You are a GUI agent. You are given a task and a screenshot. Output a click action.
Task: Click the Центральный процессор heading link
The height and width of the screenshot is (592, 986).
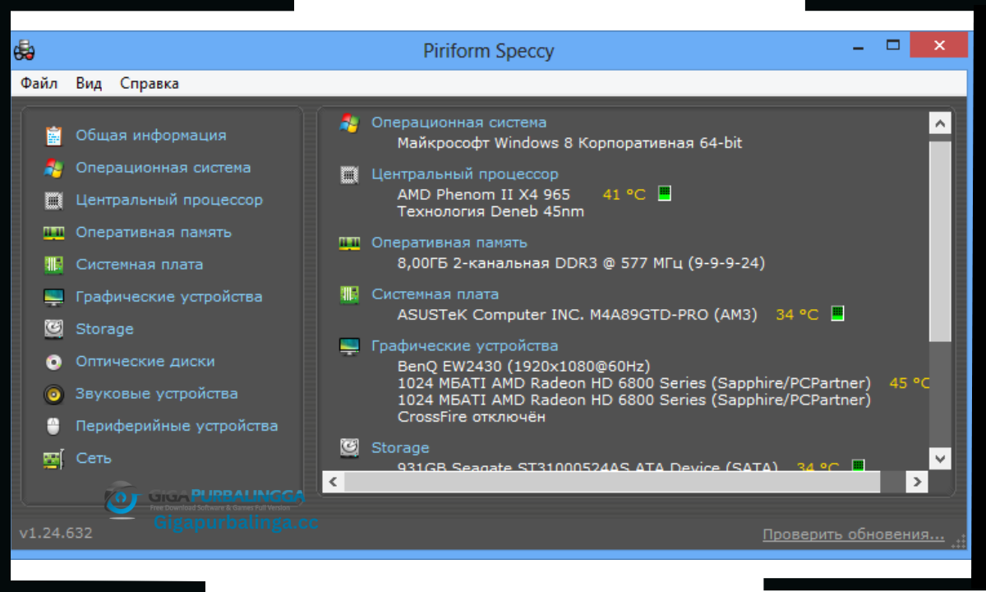click(465, 174)
